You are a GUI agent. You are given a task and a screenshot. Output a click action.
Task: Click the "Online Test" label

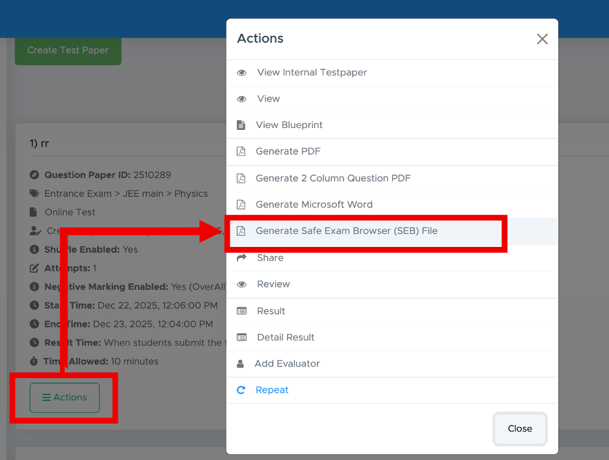pyautogui.click(x=70, y=212)
